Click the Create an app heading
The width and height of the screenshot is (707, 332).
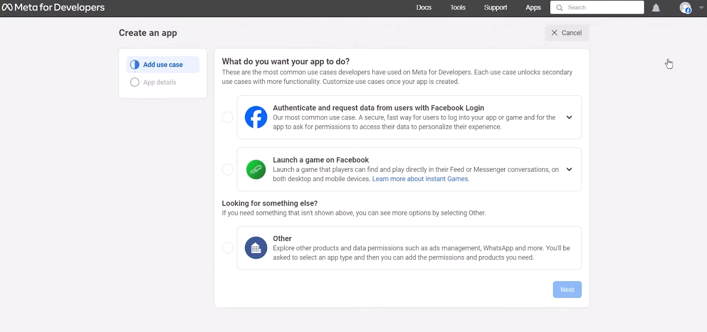[148, 33]
